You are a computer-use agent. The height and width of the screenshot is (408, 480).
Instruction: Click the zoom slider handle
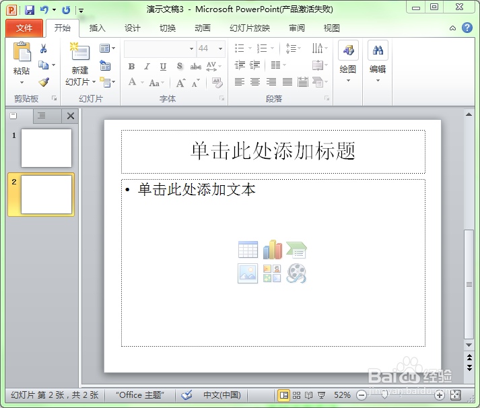(385, 395)
